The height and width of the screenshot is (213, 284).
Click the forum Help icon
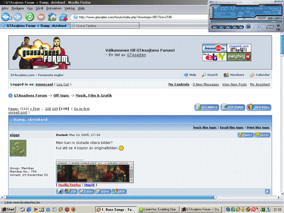[x=186, y=75]
